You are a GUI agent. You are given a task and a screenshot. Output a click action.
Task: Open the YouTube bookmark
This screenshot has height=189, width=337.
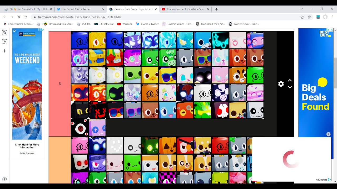coord(125,24)
